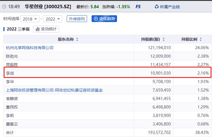Open 上海阿杏投资管理有限公司 fund link

click(x=54, y=90)
